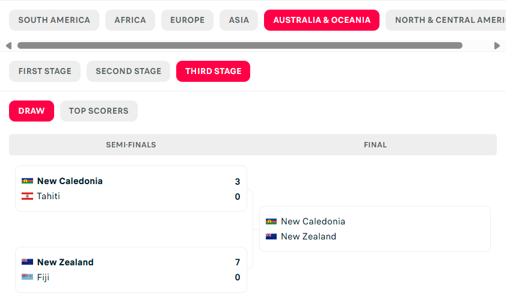Click right scroll arrow of tab bar
The height and width of the screenshot is (299, 510).
497,46
